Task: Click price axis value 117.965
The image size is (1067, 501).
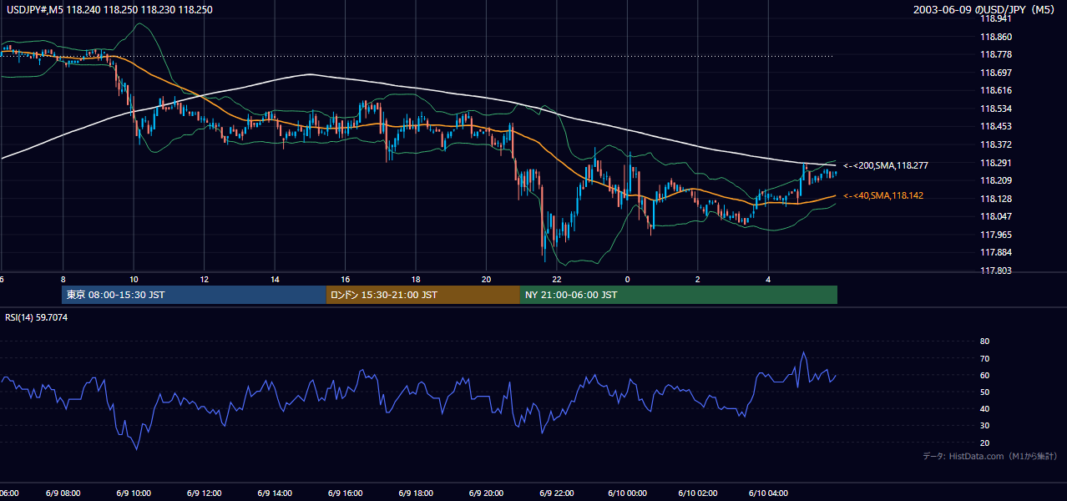Action: click(x=997, y=235)
